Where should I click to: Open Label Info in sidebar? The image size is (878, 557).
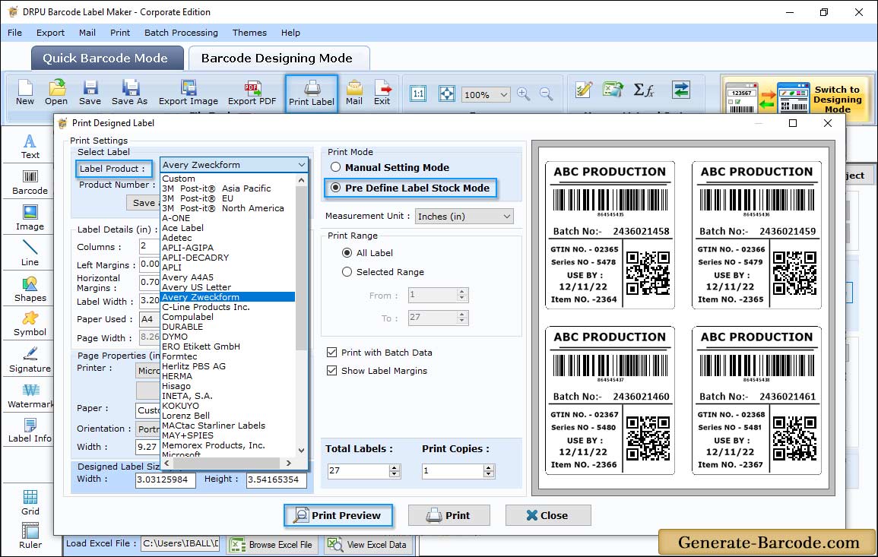coord(30,431)
